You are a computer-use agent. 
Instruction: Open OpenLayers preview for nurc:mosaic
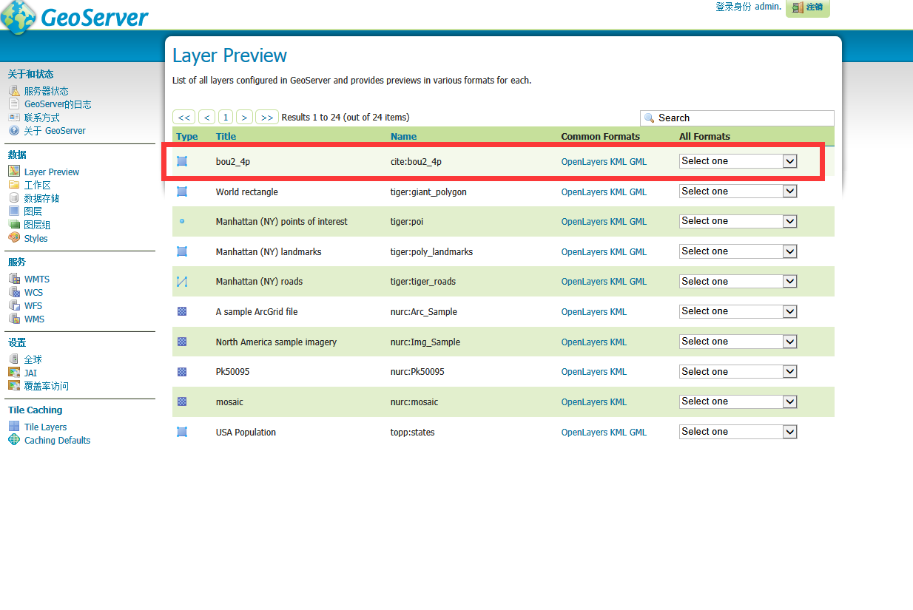pos(584,401)
